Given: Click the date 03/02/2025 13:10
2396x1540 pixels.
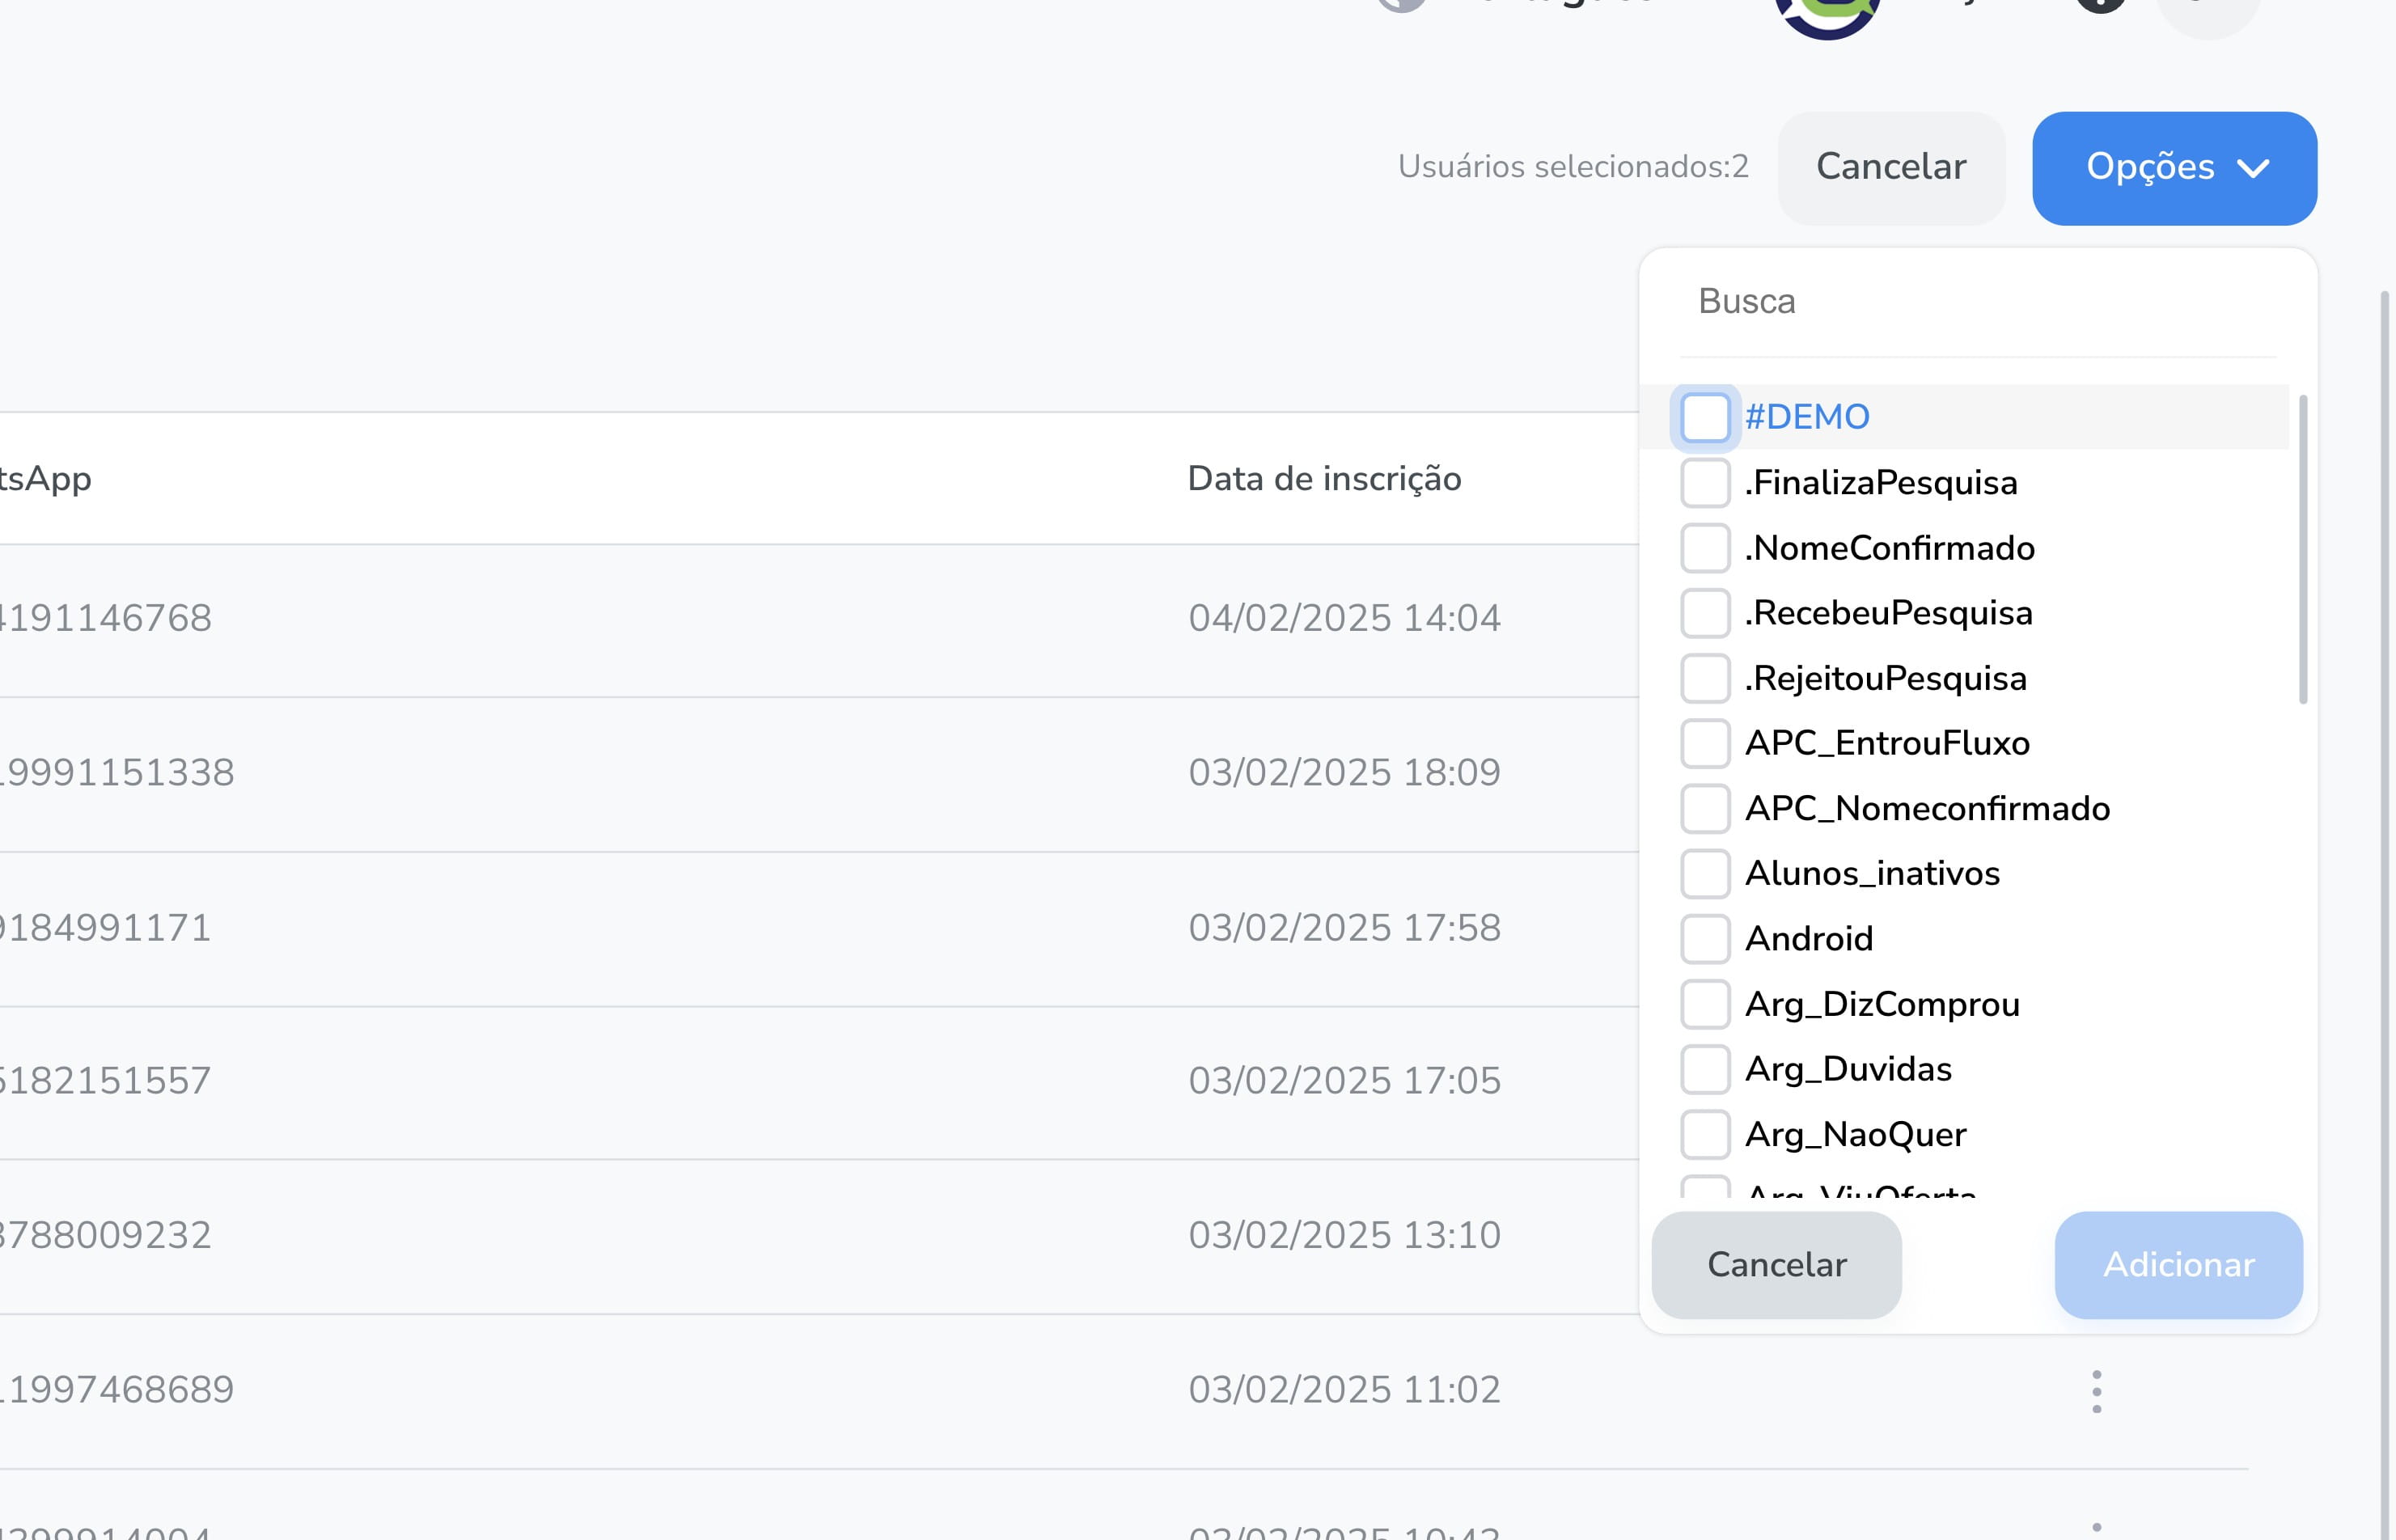Looking at the screenshot, I should click(1344, 1235).
